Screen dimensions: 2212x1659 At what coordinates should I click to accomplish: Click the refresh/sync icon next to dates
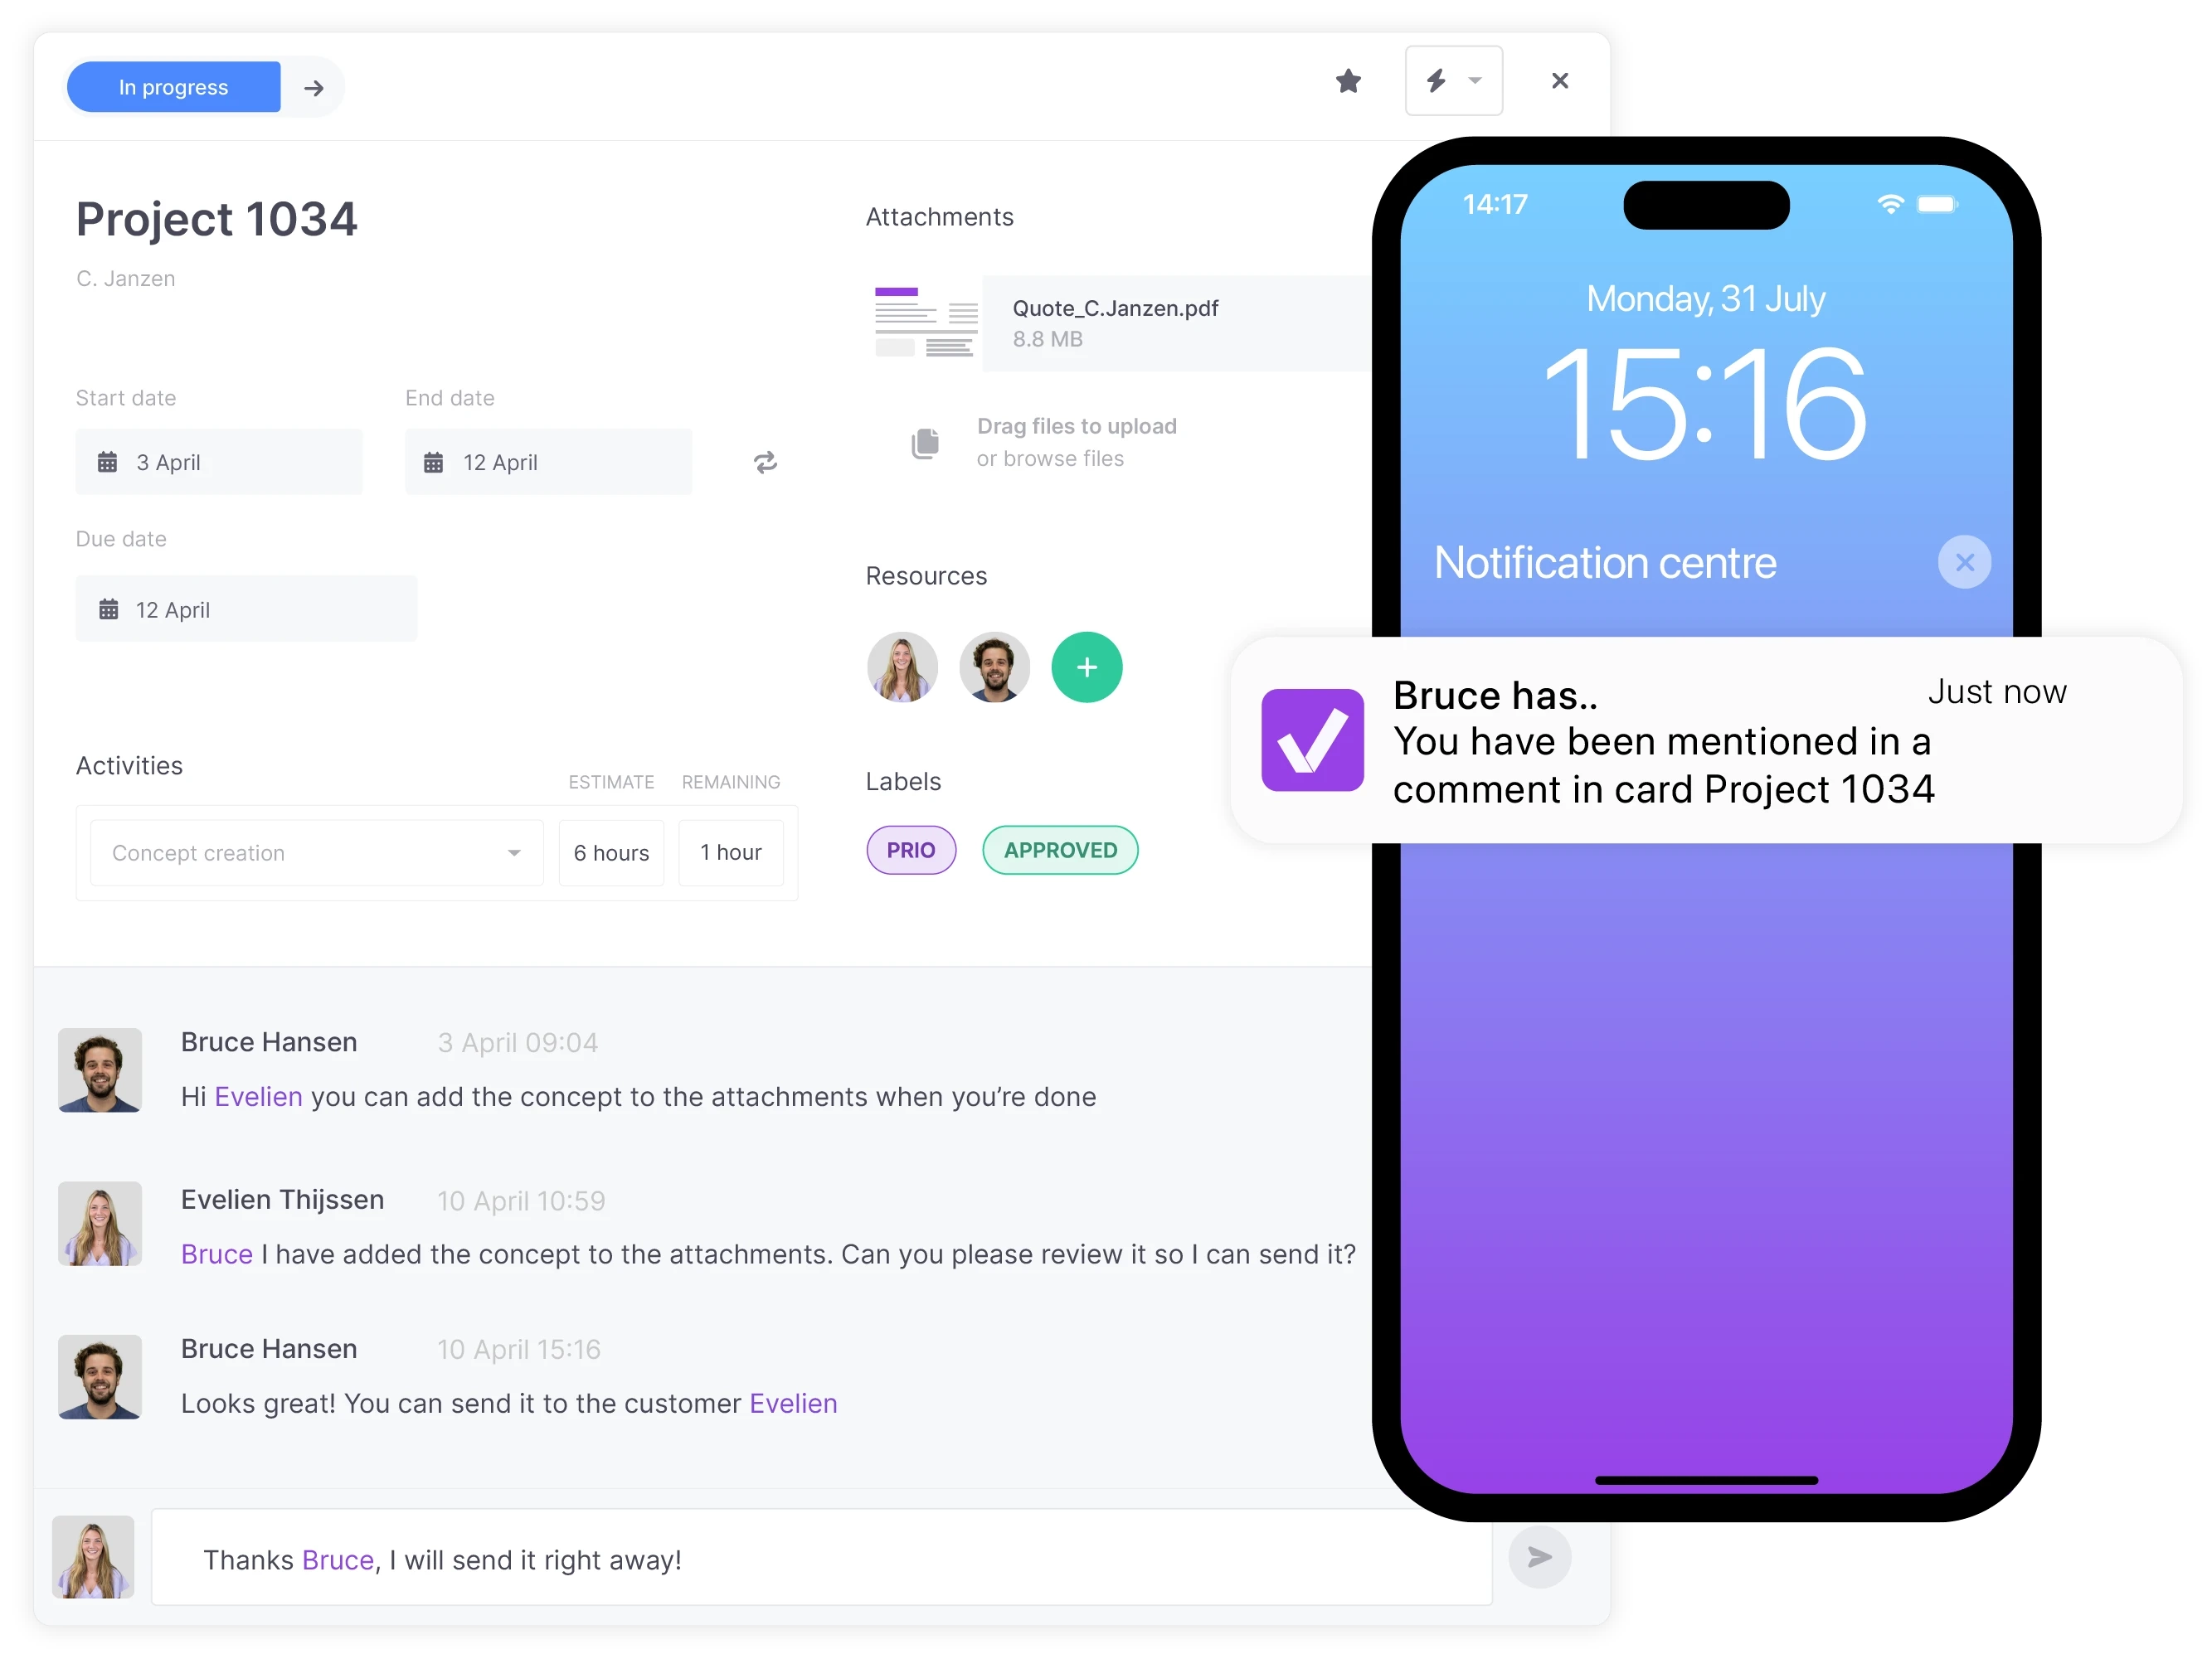764,462
